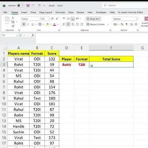Image resolution: width=148 pixels, height=148 pixels.
Task: Click the Decrease Decimal icon
Action: (136, 24)
